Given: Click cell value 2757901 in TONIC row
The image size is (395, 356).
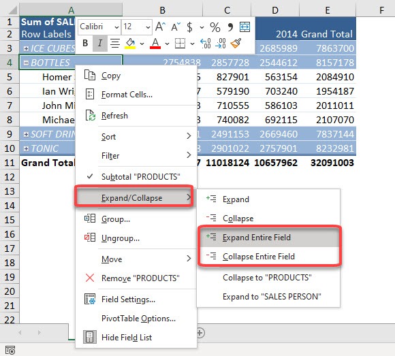Looking at the screenshot, I should [275, 148].
